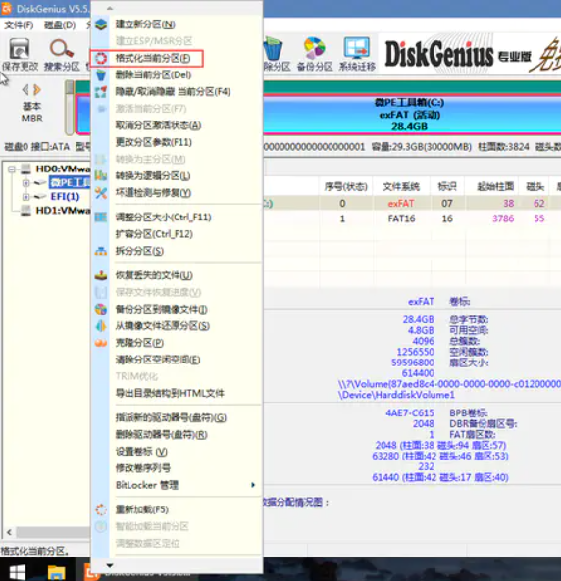
Task: Open the 文件(F) menu
Action: pyautogui.click(x=19, y=25)
